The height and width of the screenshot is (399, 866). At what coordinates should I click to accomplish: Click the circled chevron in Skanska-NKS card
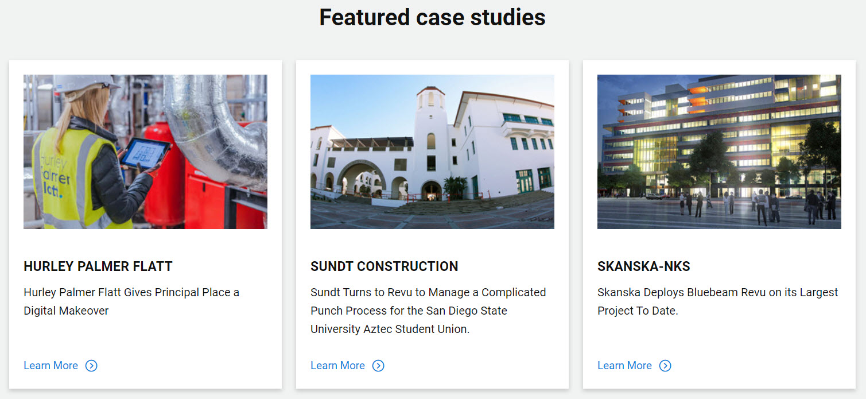click(665, 366)
